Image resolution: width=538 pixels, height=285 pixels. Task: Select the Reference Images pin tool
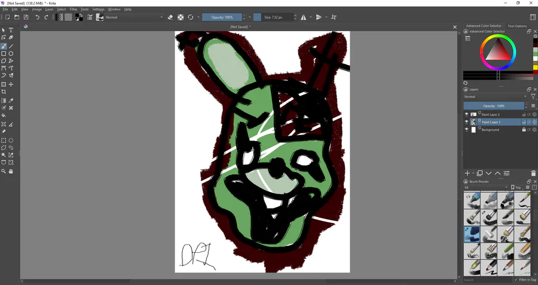tap(4, 131)
